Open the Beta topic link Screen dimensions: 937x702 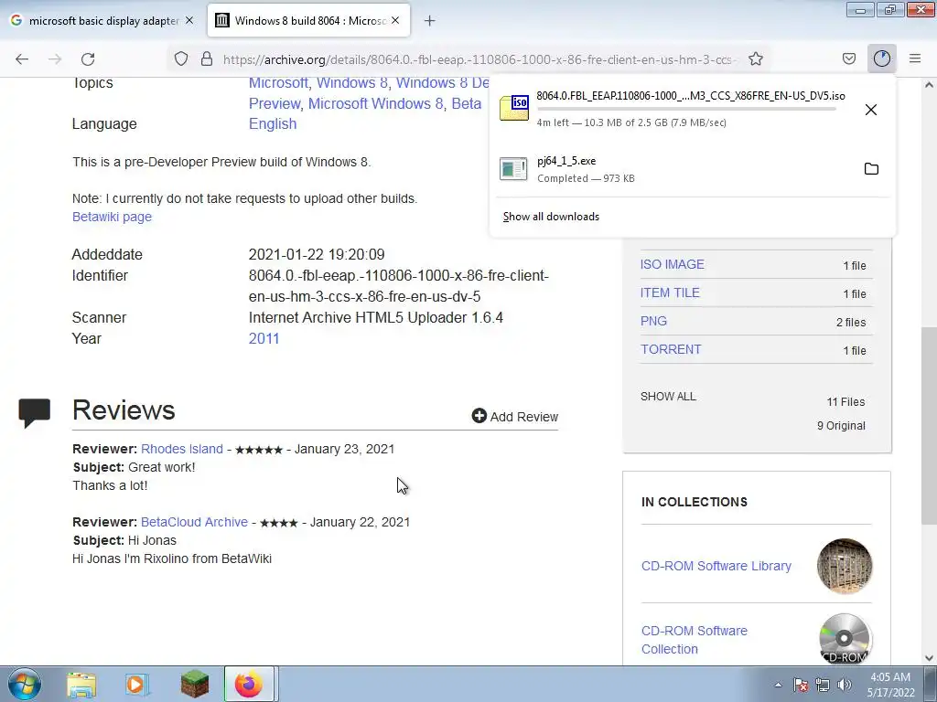[466, 103]
